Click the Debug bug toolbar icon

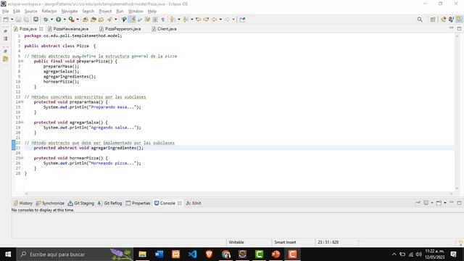(x=46, y=20)
